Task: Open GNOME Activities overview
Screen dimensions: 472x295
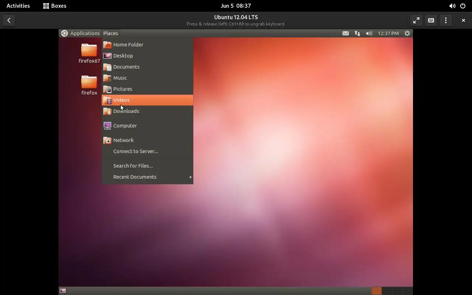Action: tap(18, 6)
